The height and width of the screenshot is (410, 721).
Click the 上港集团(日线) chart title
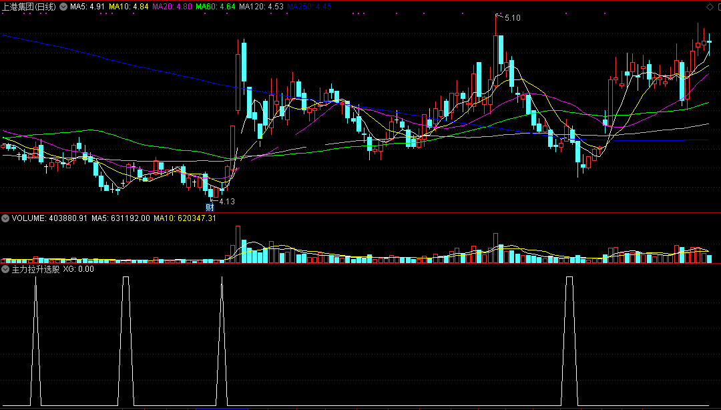coord(29,7)
